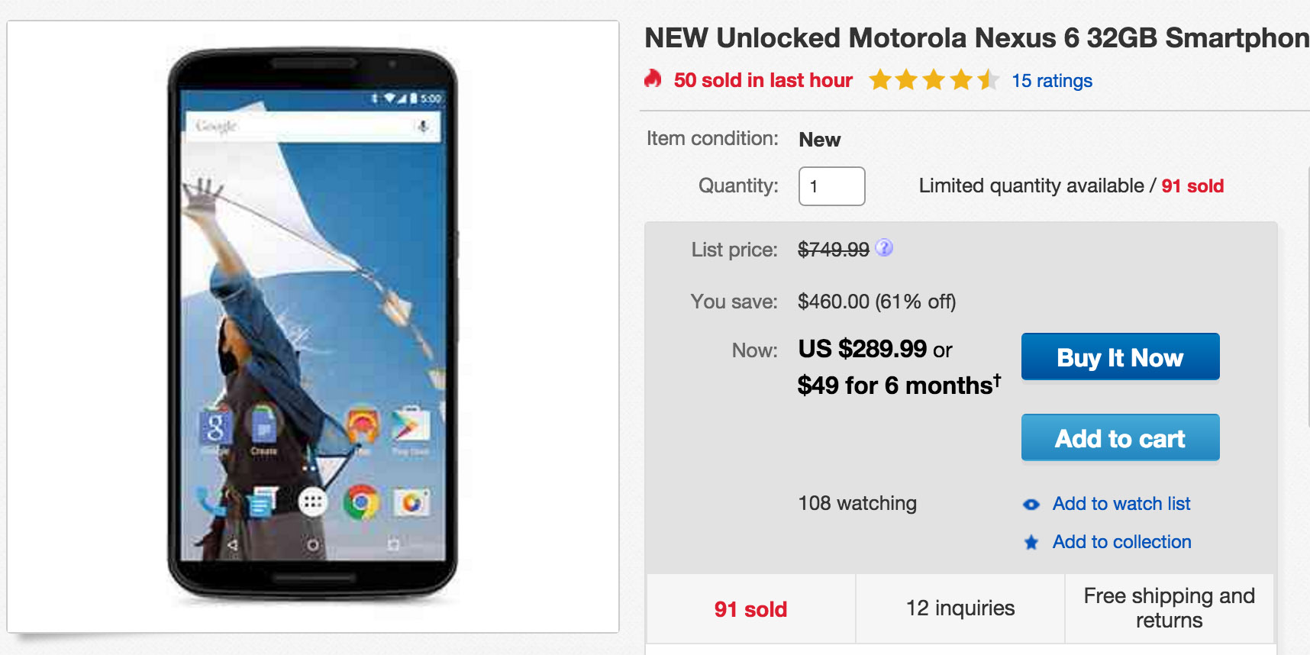Select the Quantity input field
This screenshot has height=655, width=1310.
[x=831, y=186]
